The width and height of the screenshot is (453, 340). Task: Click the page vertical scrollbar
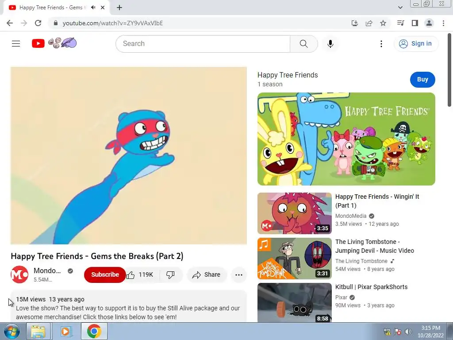[x=450, y=70]
